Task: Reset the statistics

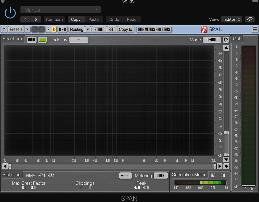Action: [126, 175]
